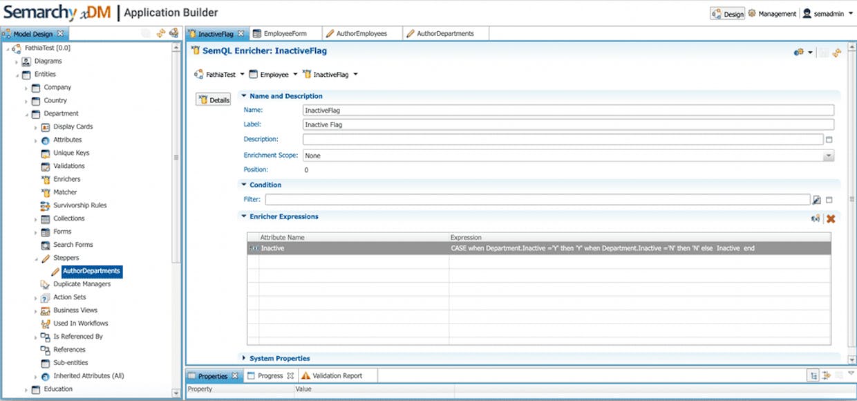Click the Details side button
Screen dimensions: 857x401
click(214, 100)
